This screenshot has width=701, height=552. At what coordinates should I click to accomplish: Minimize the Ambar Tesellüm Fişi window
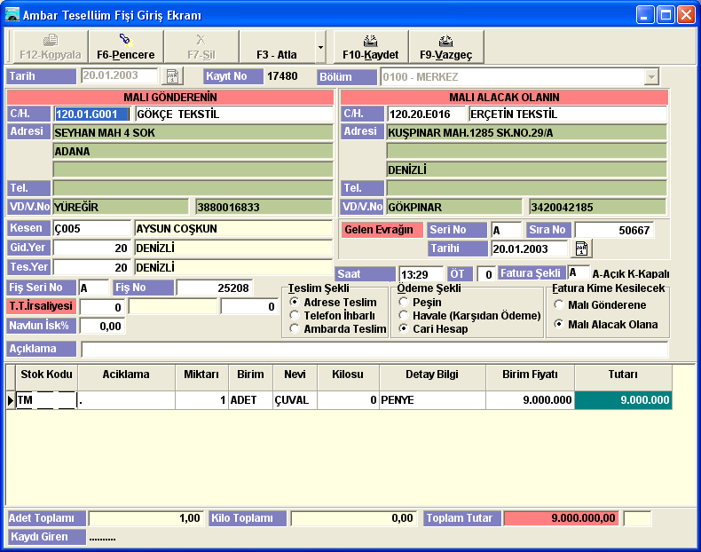point(645,15)
